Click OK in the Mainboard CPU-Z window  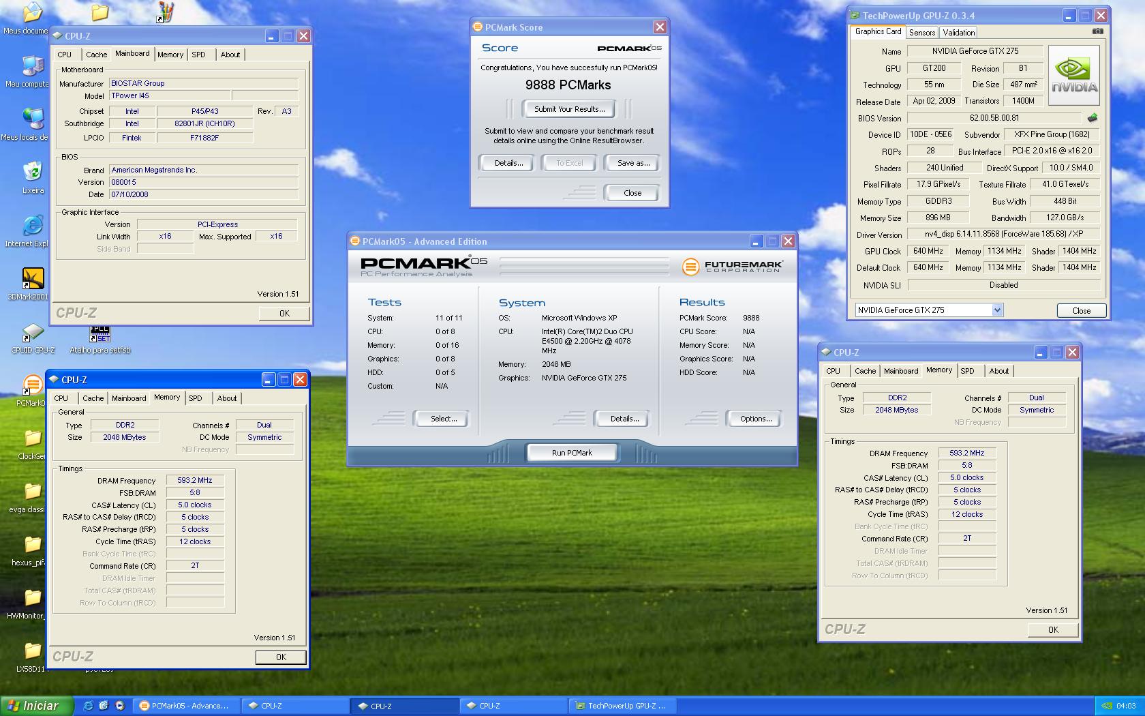pyautogui.click(x=284, y=314)
